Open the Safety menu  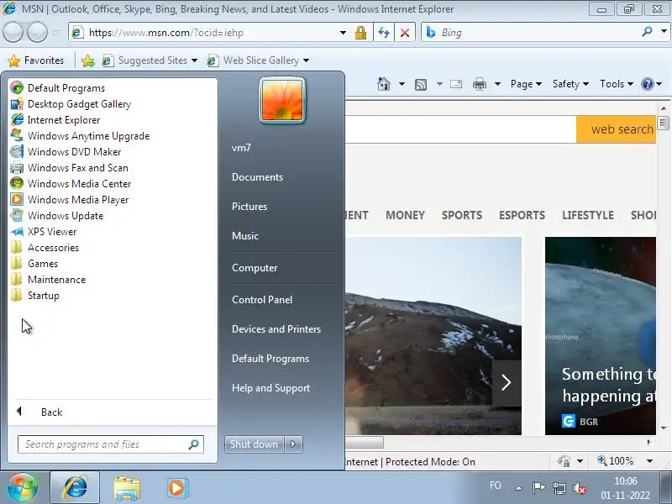570,84
